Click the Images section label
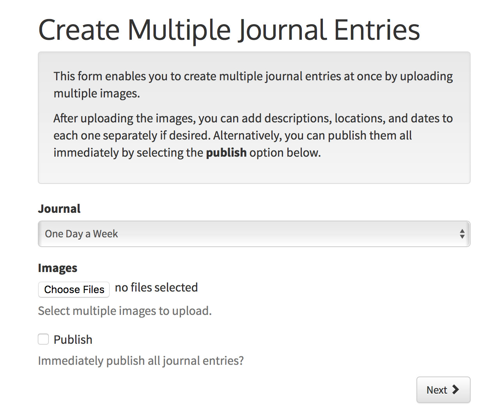 coord(57,268)
